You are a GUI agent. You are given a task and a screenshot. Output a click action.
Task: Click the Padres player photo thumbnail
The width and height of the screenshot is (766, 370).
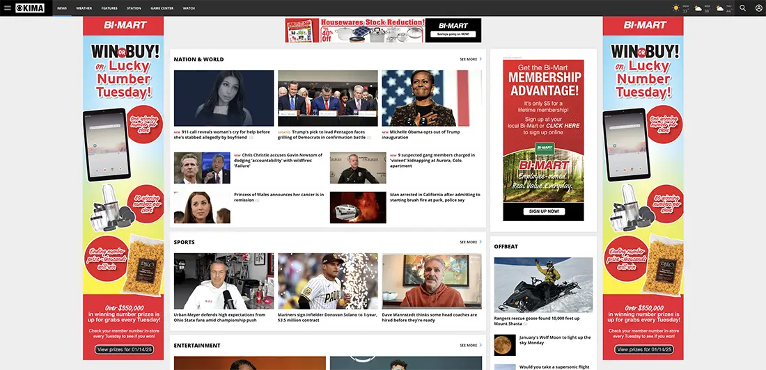[x=328, y=281]
